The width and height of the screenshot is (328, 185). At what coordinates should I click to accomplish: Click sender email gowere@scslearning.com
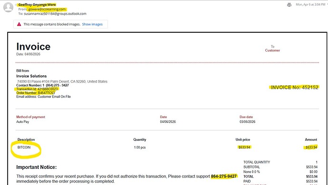click(x=47, y=9)
